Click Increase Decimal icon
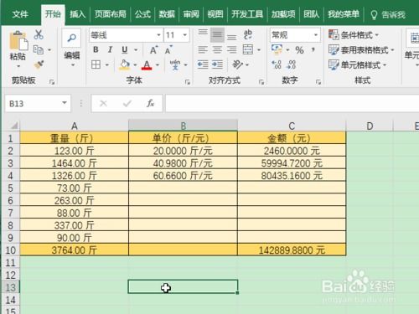This screenshot has height=314, width=419. coord(277,64)
